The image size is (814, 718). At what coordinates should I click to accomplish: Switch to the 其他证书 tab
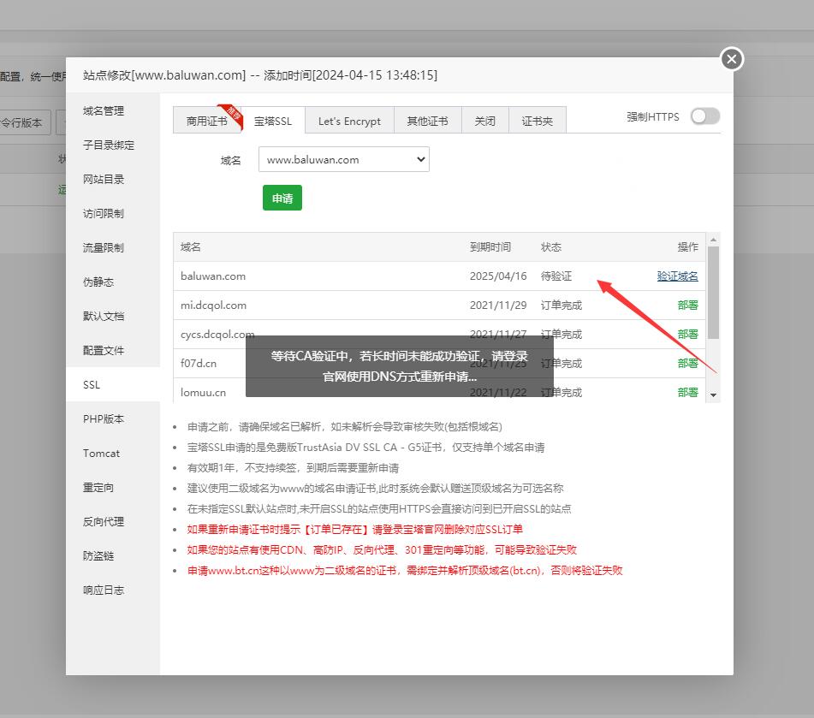(x=427, y=121)
